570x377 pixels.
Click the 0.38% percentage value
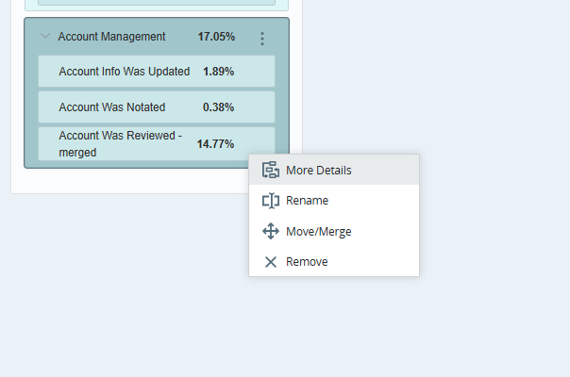[219, 107]
